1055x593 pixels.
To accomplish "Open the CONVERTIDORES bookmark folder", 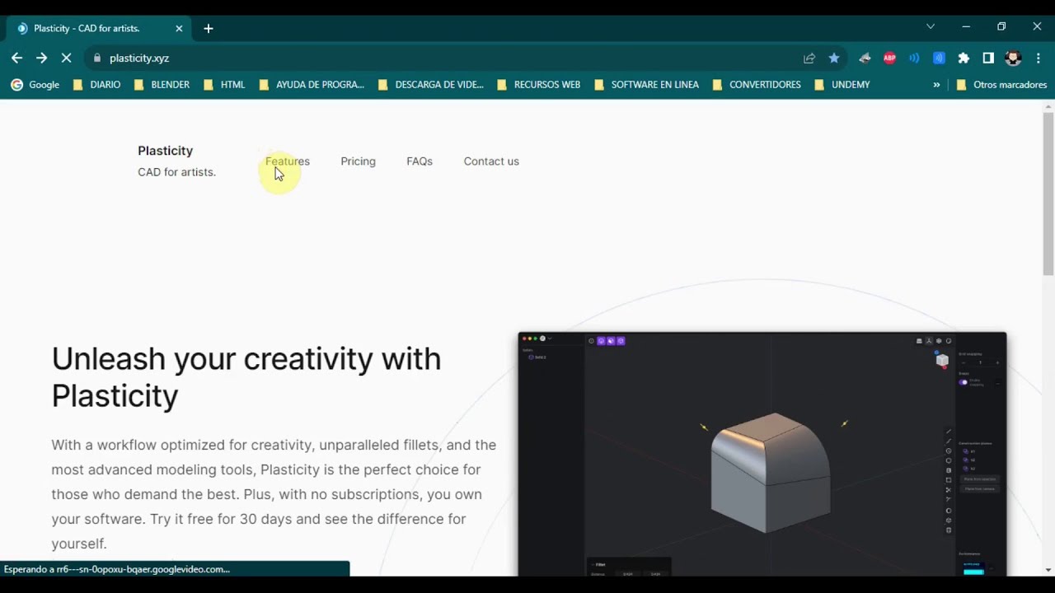I will 756,84.
